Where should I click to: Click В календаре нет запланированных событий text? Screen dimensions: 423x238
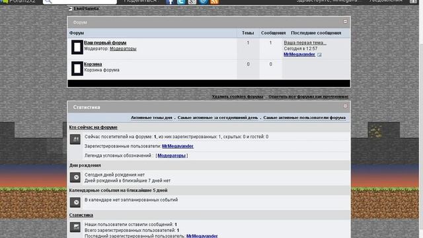pyautogui.click(x=131, y=200)
